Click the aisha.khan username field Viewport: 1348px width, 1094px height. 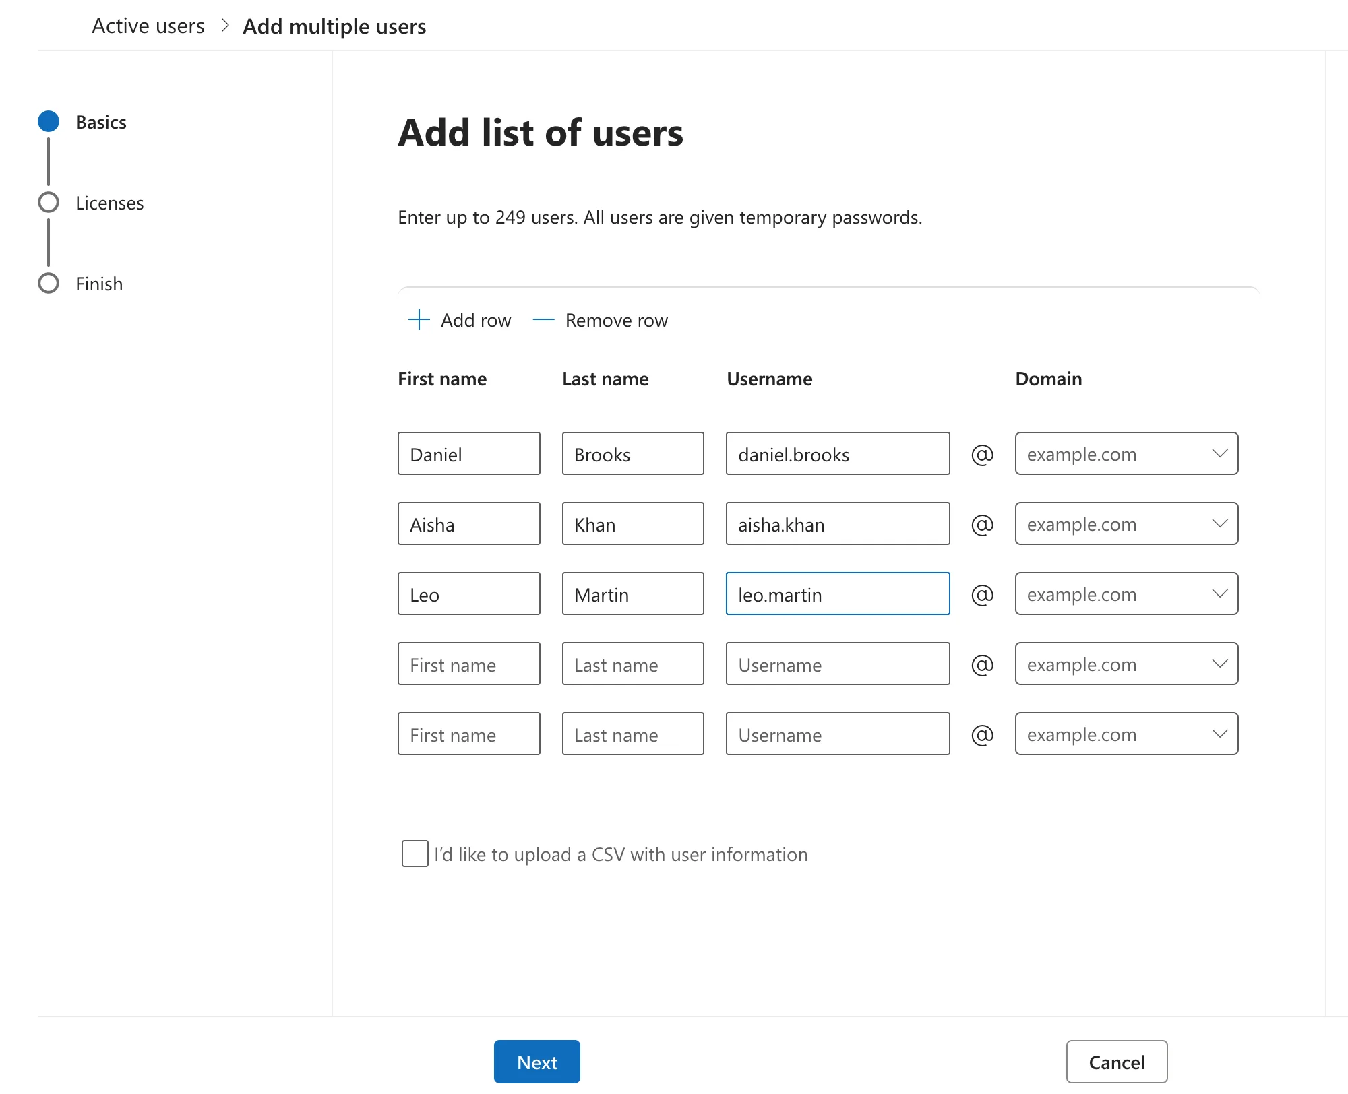pyautogui.click(x=838, y=524)
